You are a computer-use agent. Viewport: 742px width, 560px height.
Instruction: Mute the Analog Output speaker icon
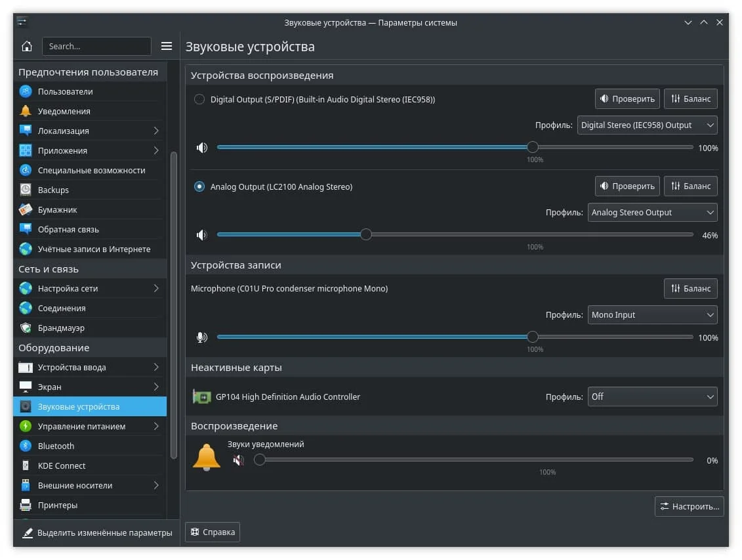pos(202,235)
